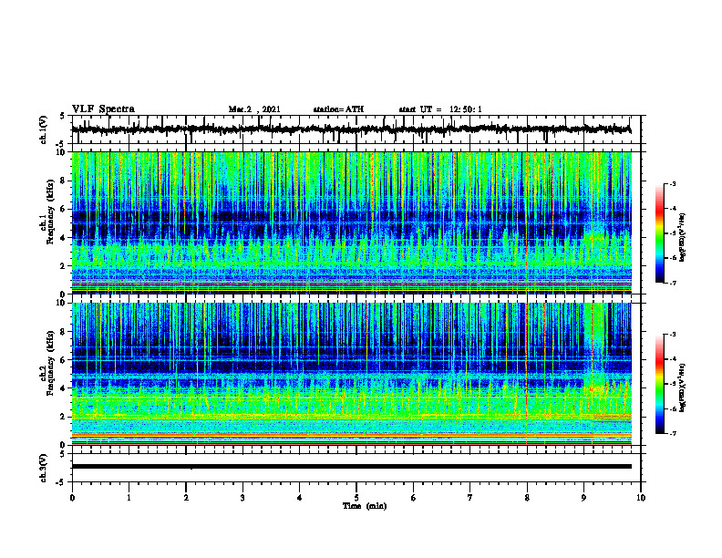
Task: Click the lower ch.2 spectrogram color bar
Action: (x=659, y=384)
